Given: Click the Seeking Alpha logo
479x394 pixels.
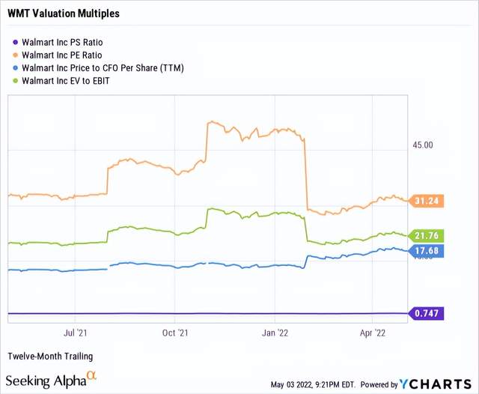Looking at the screenshot, I should [x=51, y=381].
